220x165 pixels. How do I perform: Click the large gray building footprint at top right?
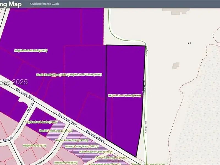click(x=175, y=9)
